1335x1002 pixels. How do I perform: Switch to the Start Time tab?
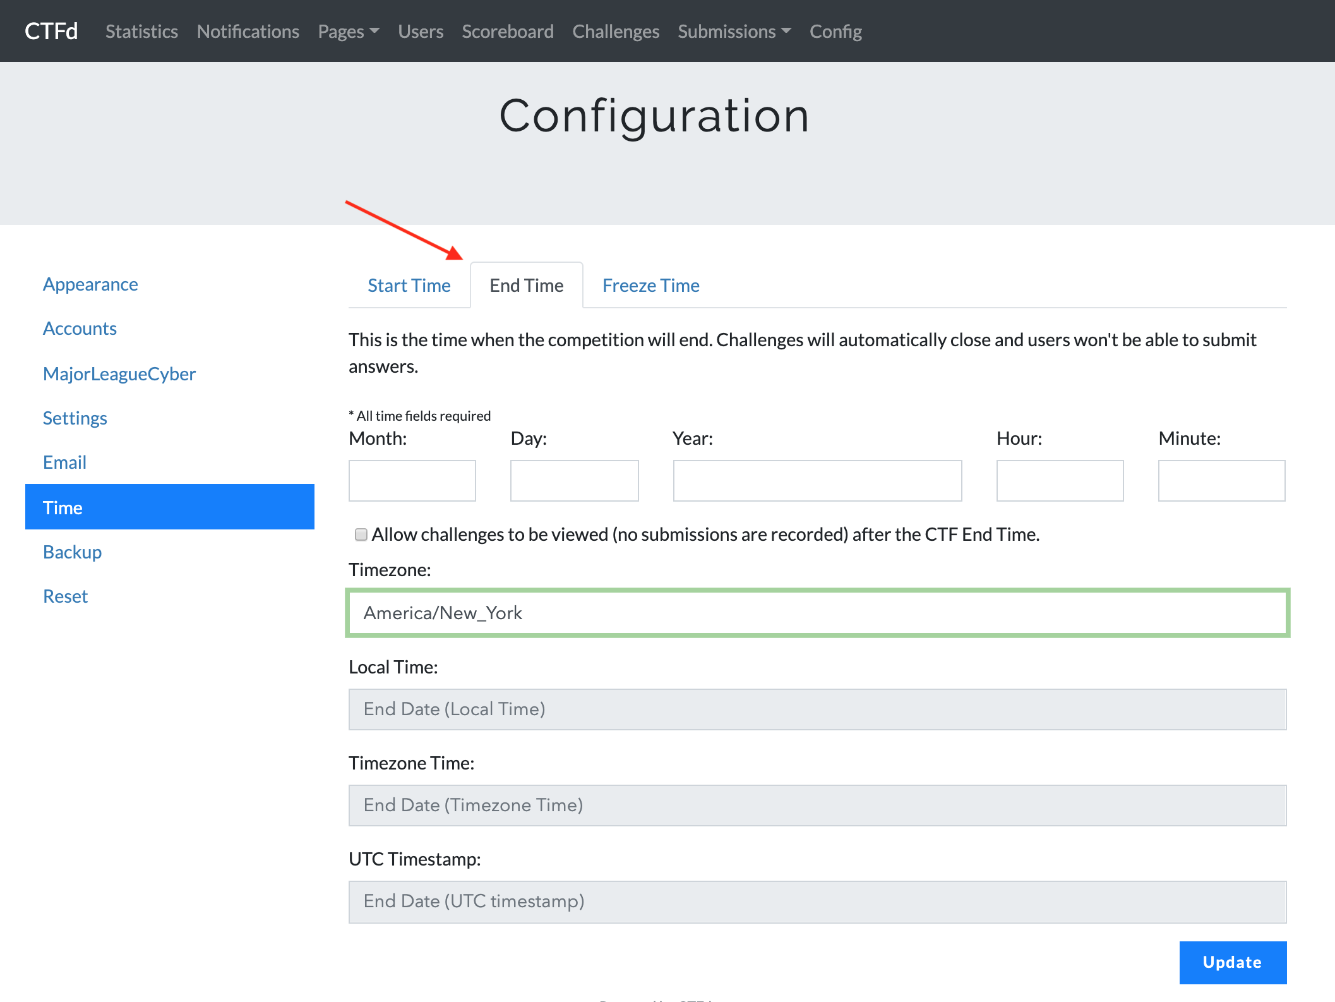pyautogui.click(x=409, y=286)
